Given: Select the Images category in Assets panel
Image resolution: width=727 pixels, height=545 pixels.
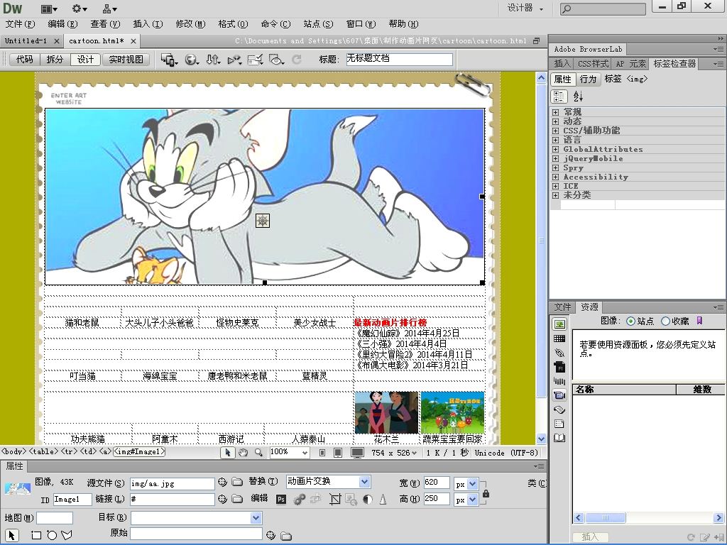Looking at the screenshot, I should click(559, 324).
